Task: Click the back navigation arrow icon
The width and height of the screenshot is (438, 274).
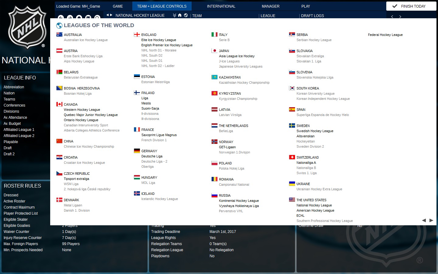Action: (x=61, y=17)
